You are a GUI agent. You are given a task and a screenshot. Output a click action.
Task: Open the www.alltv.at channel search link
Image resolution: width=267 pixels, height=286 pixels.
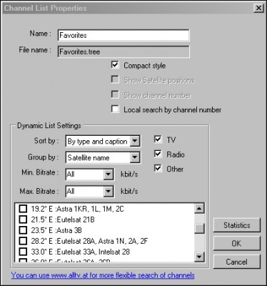(103, 275)
